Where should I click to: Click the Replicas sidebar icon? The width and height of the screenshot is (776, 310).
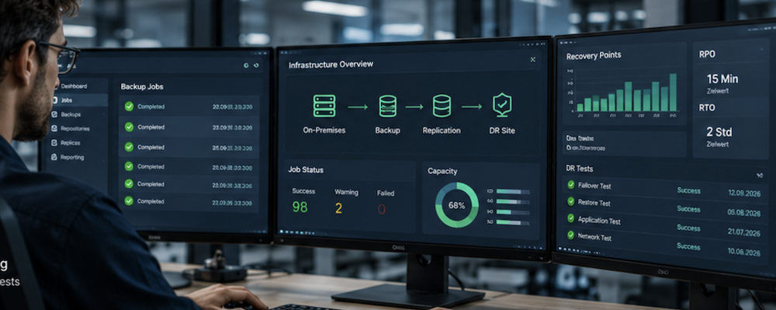54,143
